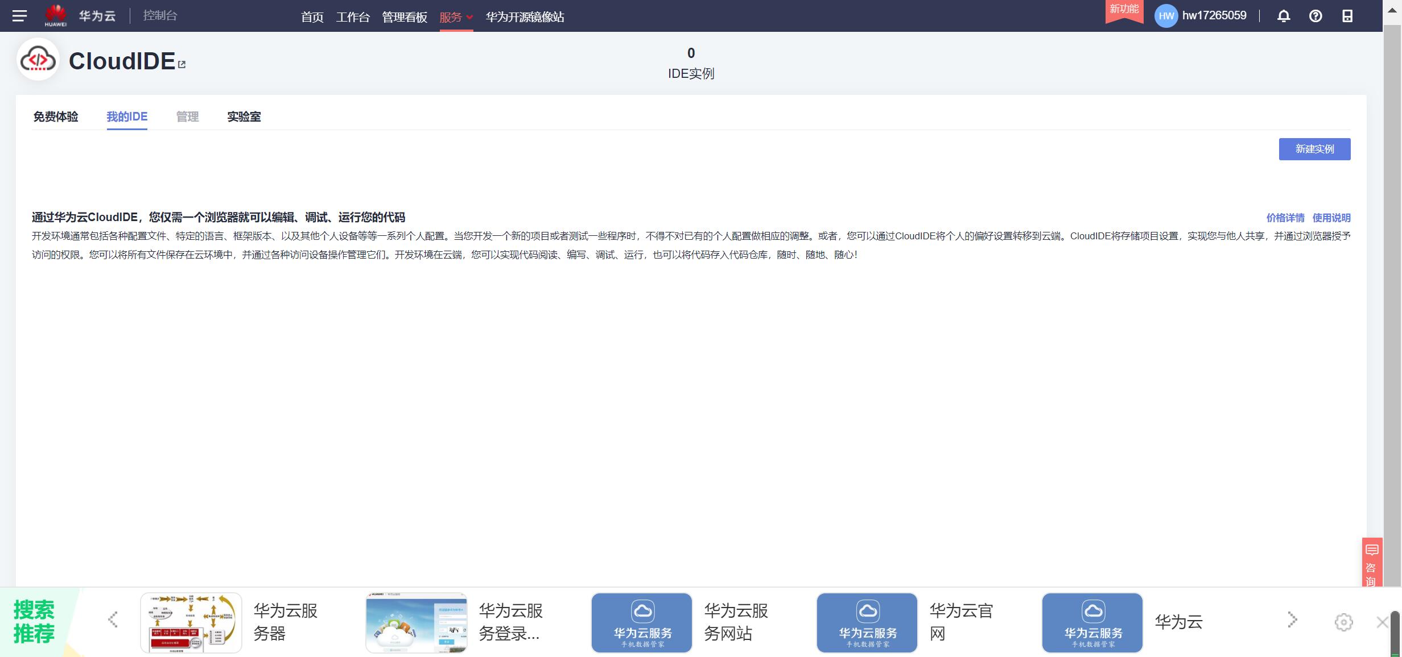Click the help question mark icon
Screen dimensions: 1402x657
point(1316,16)
